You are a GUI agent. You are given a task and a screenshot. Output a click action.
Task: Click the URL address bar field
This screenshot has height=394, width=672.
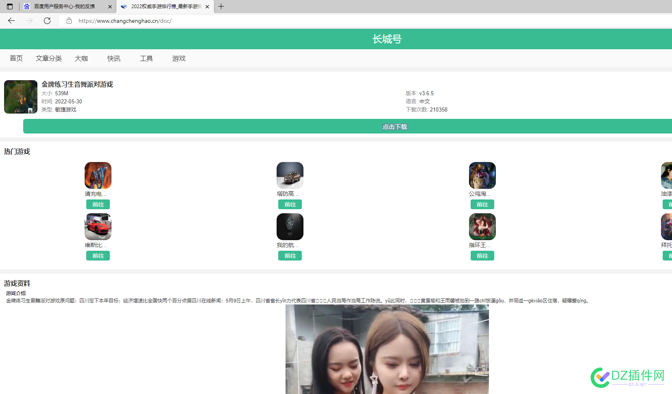click(x=366, y=21)
